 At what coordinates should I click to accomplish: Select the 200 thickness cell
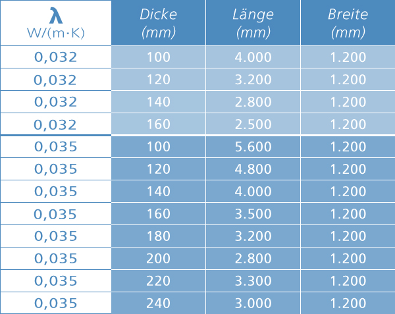pos(158,259)
